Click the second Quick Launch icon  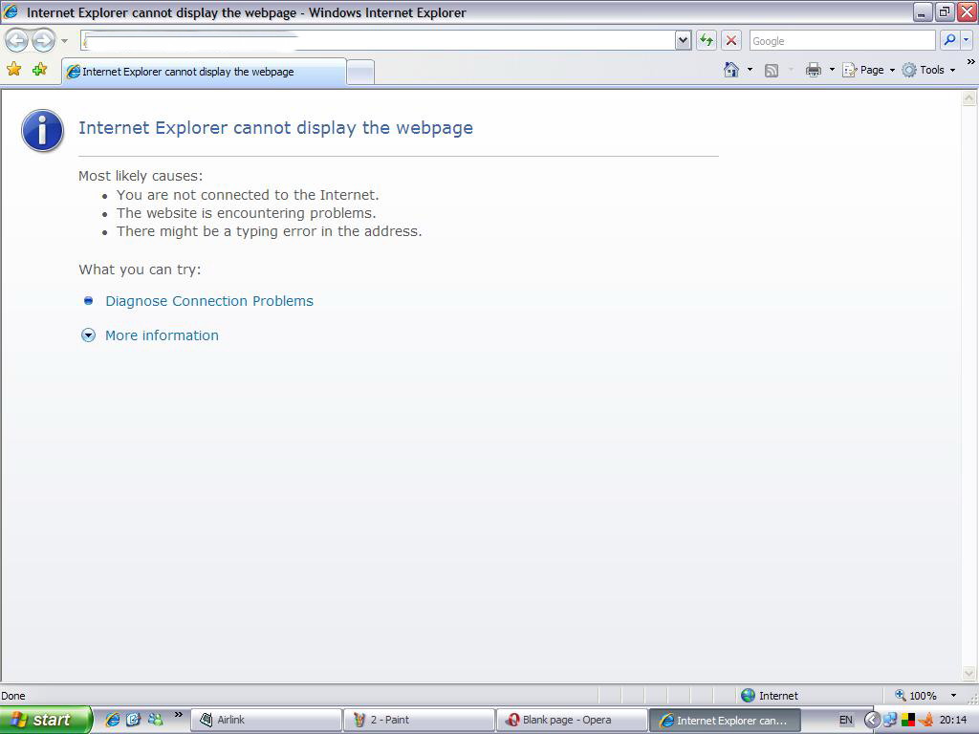[x=134, y=720]
